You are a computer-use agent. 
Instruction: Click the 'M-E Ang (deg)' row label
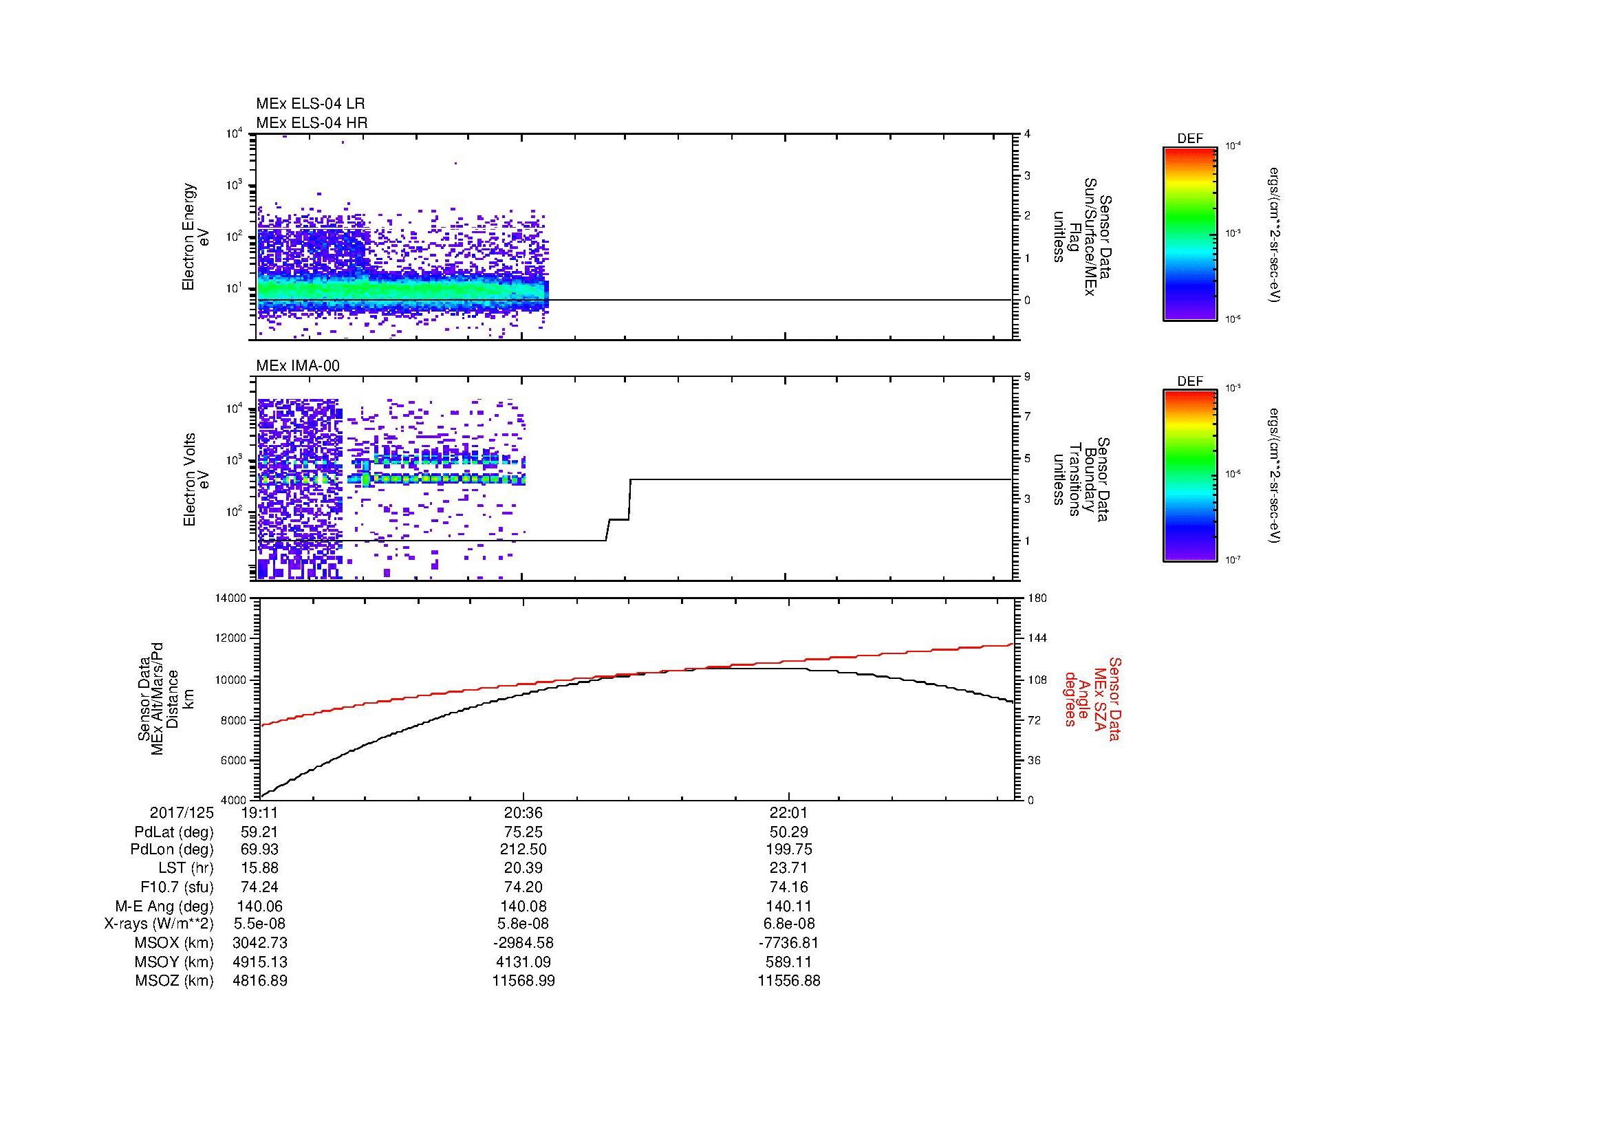[x=164, y=907]
